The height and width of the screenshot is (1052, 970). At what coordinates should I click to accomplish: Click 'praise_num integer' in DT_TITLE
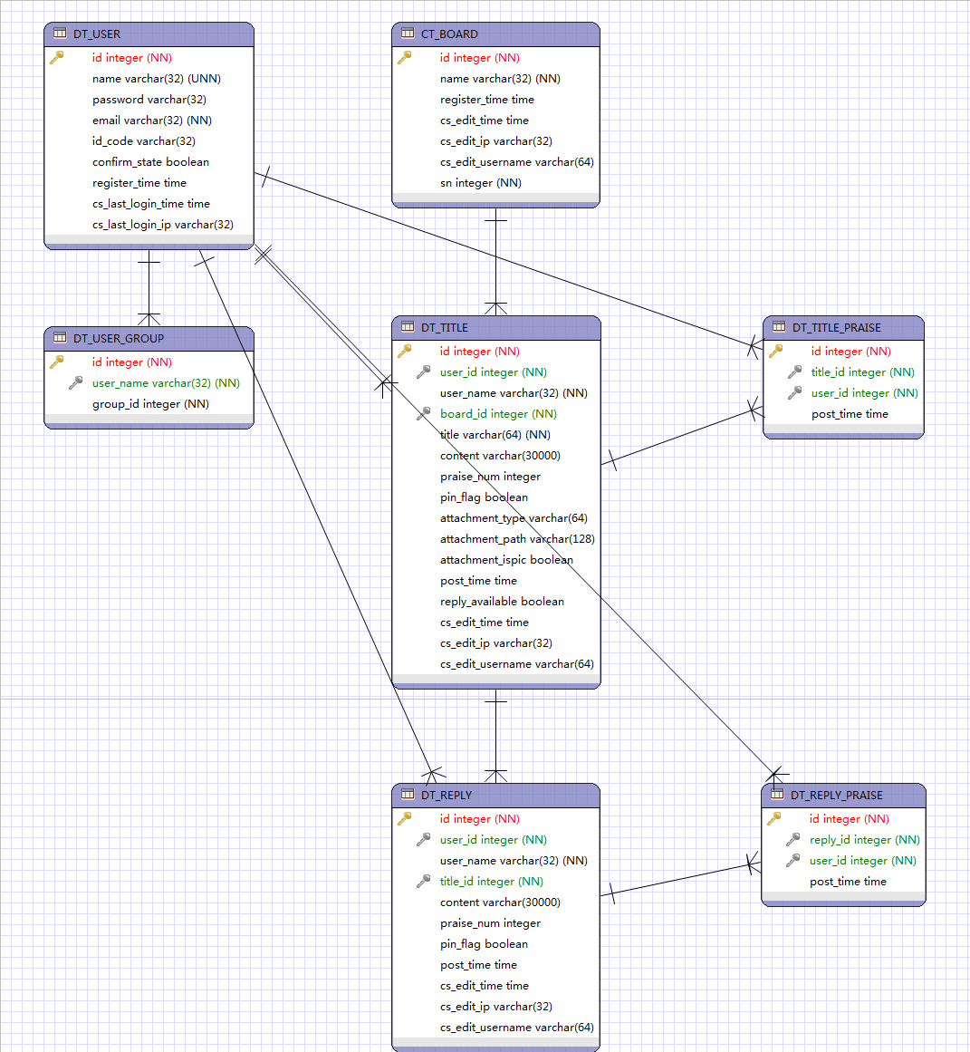coord(490,477)
